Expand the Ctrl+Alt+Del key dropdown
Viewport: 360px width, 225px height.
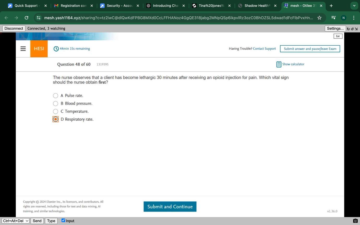(15, 221)
